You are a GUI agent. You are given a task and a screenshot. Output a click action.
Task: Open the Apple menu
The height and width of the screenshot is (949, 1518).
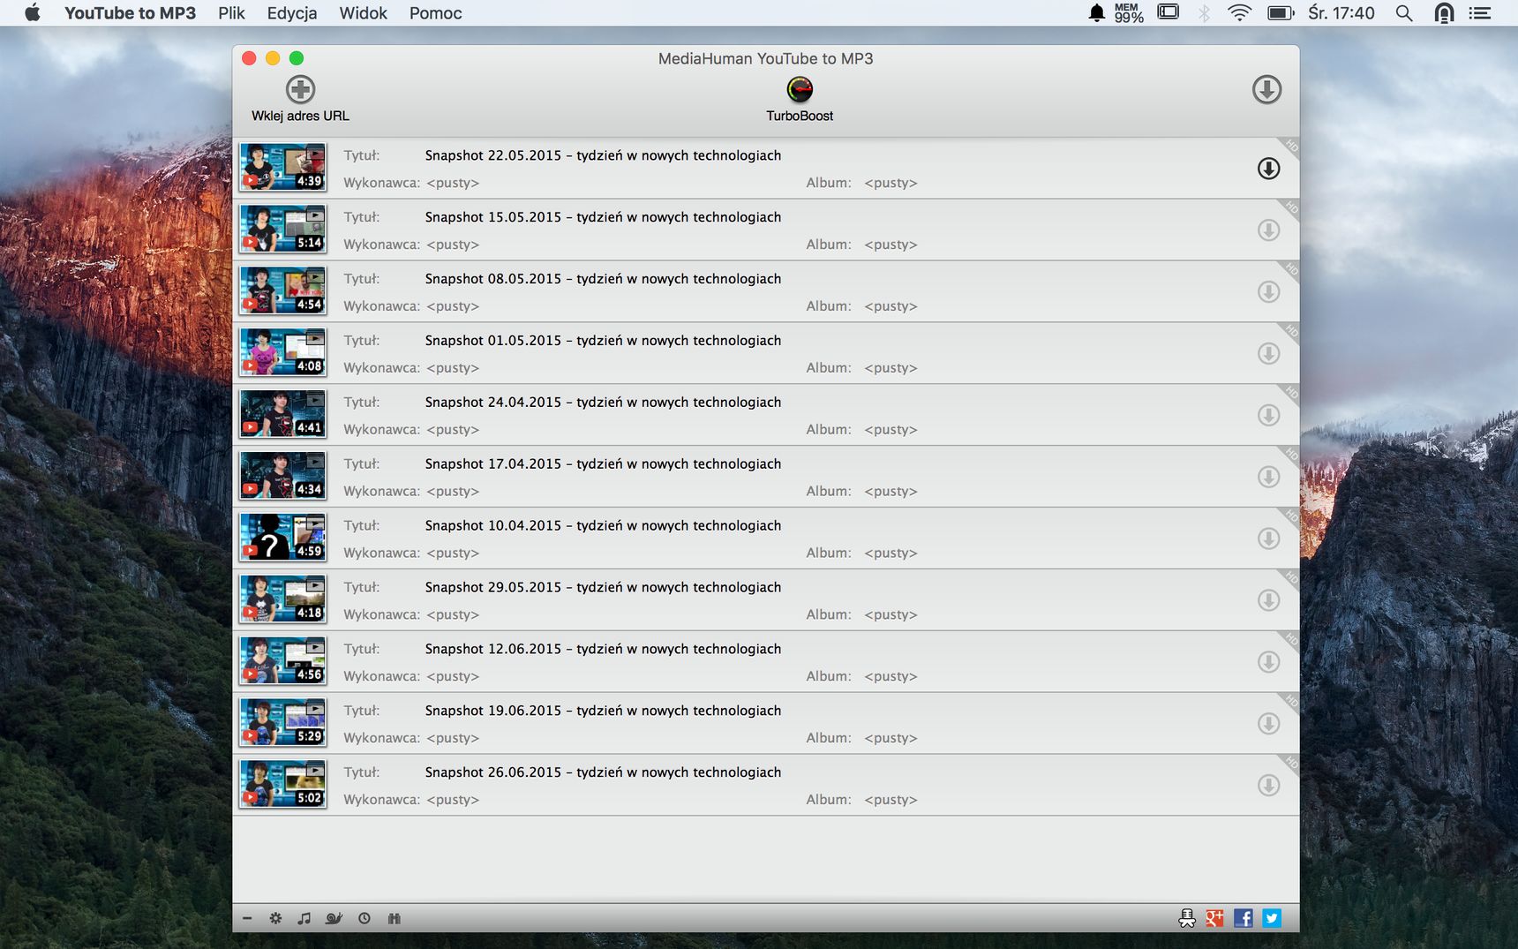33,12
